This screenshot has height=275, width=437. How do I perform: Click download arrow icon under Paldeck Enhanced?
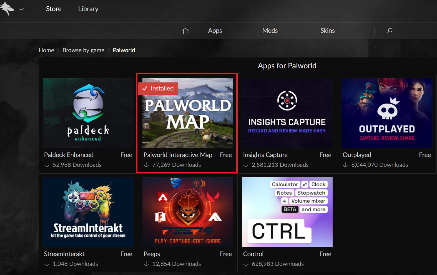pyautogui.click(x=47, y=165)
